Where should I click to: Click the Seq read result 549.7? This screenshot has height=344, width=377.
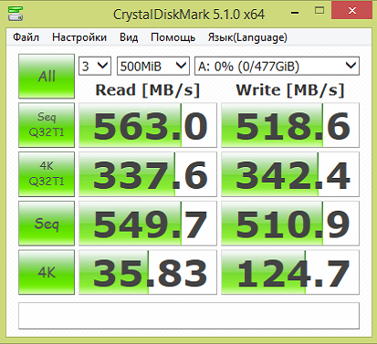coord(148,224)
